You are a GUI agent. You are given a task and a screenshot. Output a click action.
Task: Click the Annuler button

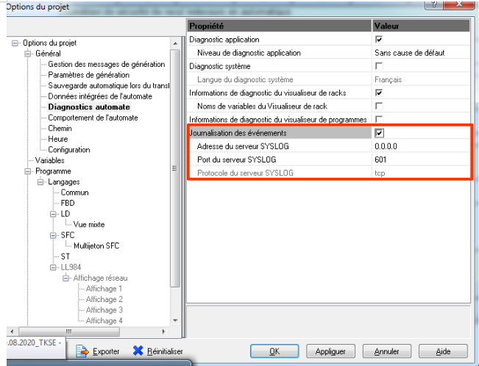point(387,351)
